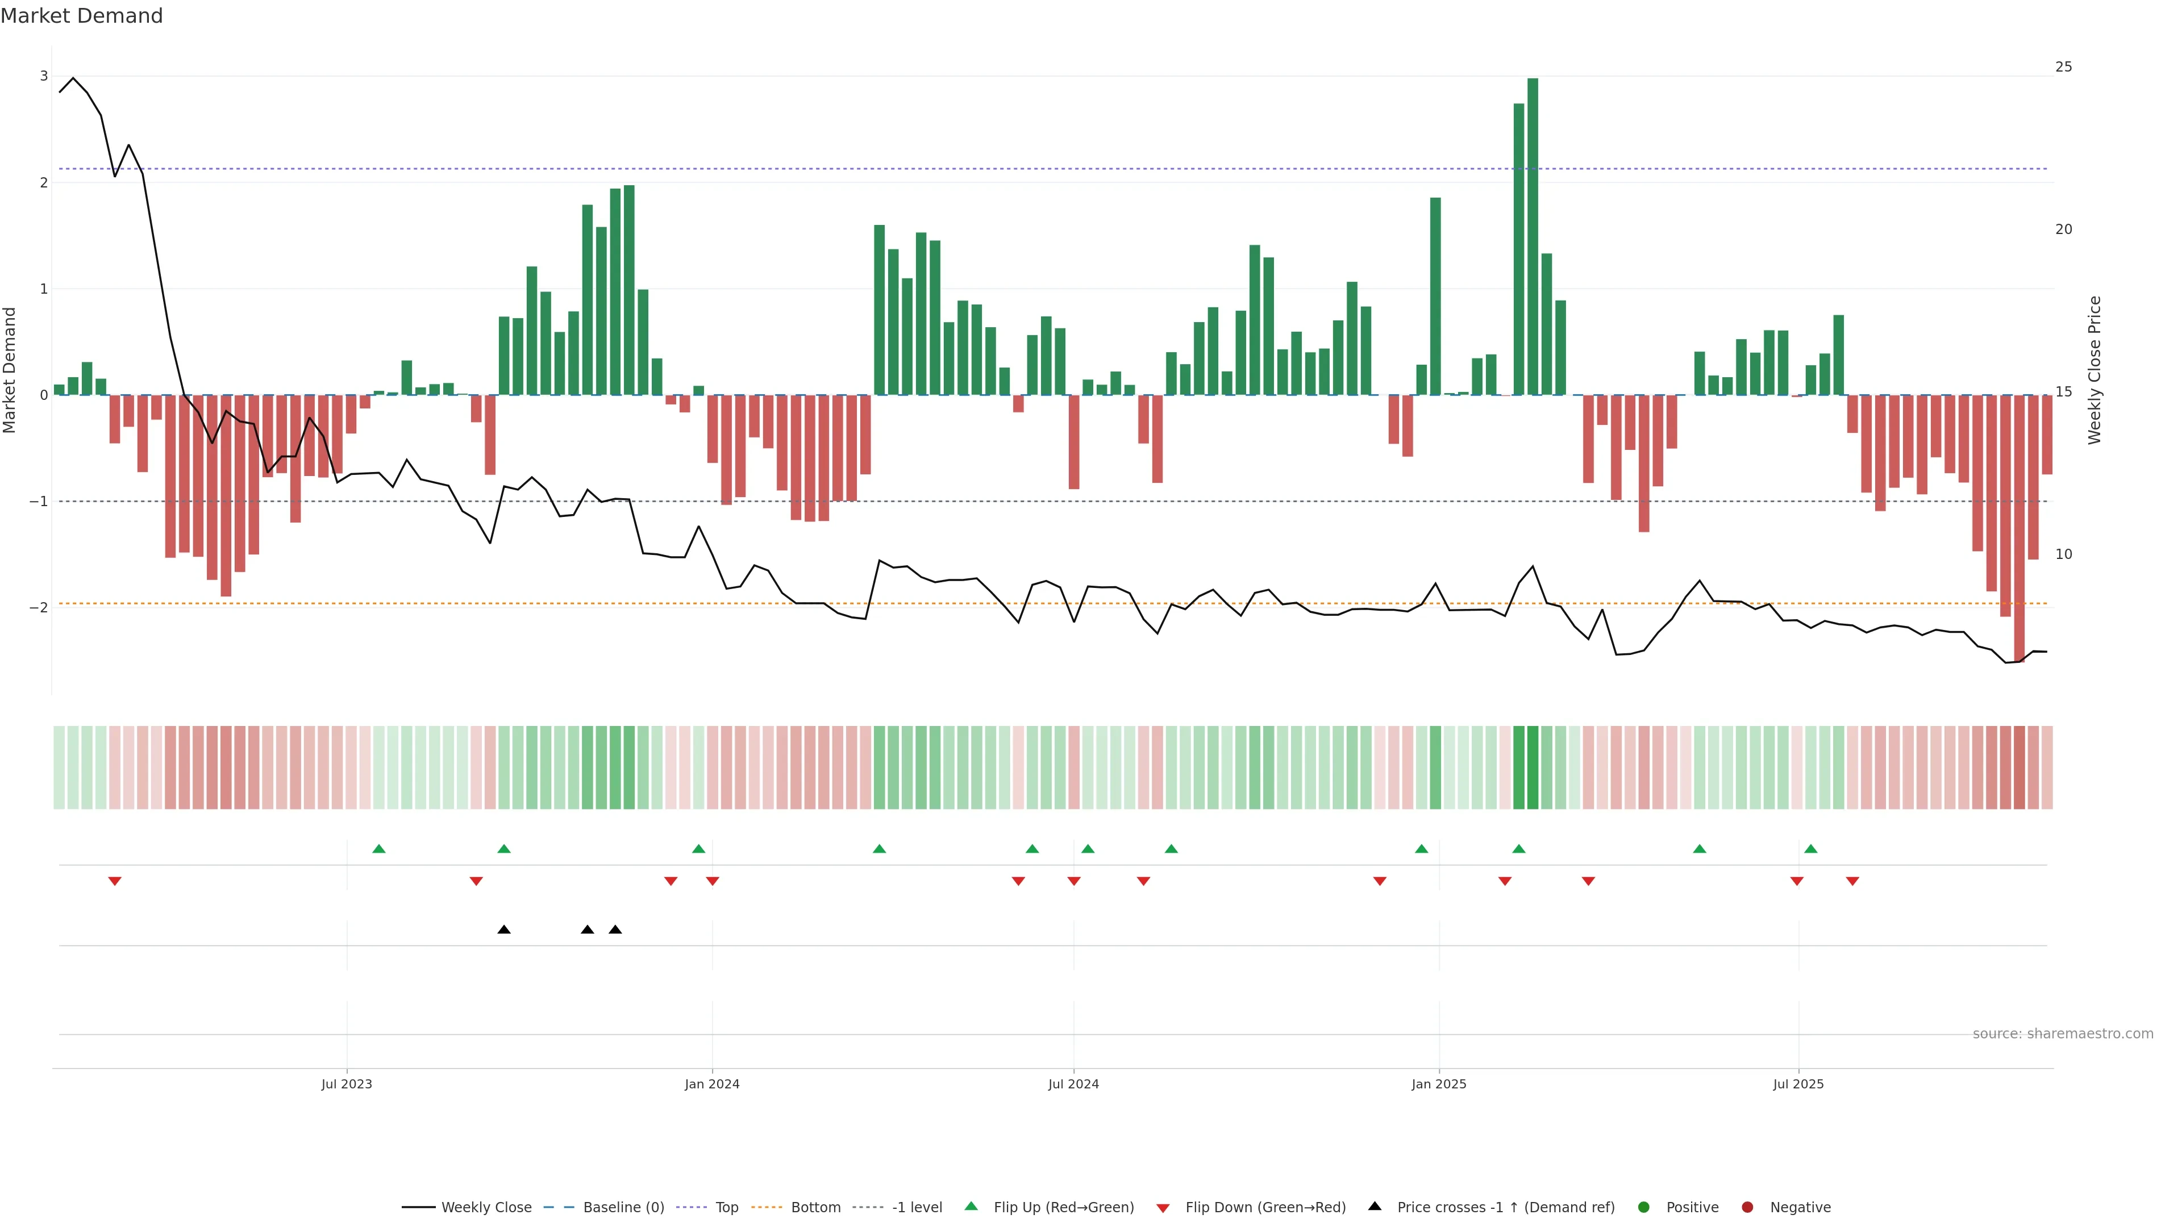Hide the Top dotted line via legend
This screenshot has height=1227, width=2182.
click(726, 1208)
